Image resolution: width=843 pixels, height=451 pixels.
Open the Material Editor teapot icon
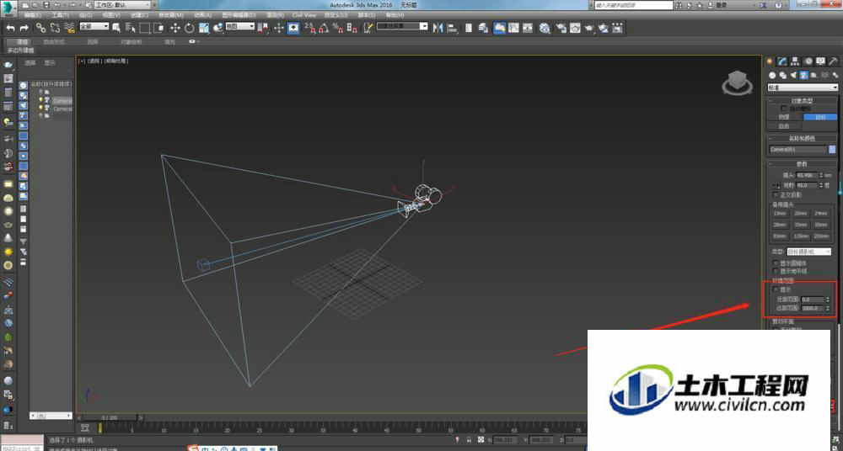(x=545, y=28)
